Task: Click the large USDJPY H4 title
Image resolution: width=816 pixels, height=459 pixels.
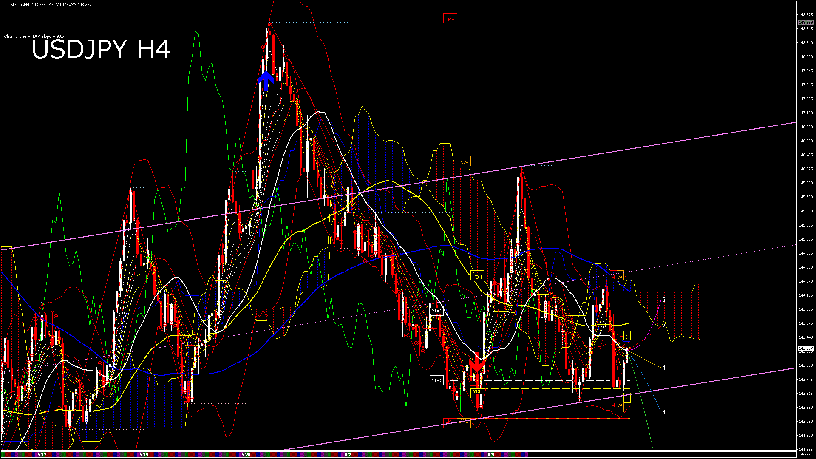Action: (101, 49)
